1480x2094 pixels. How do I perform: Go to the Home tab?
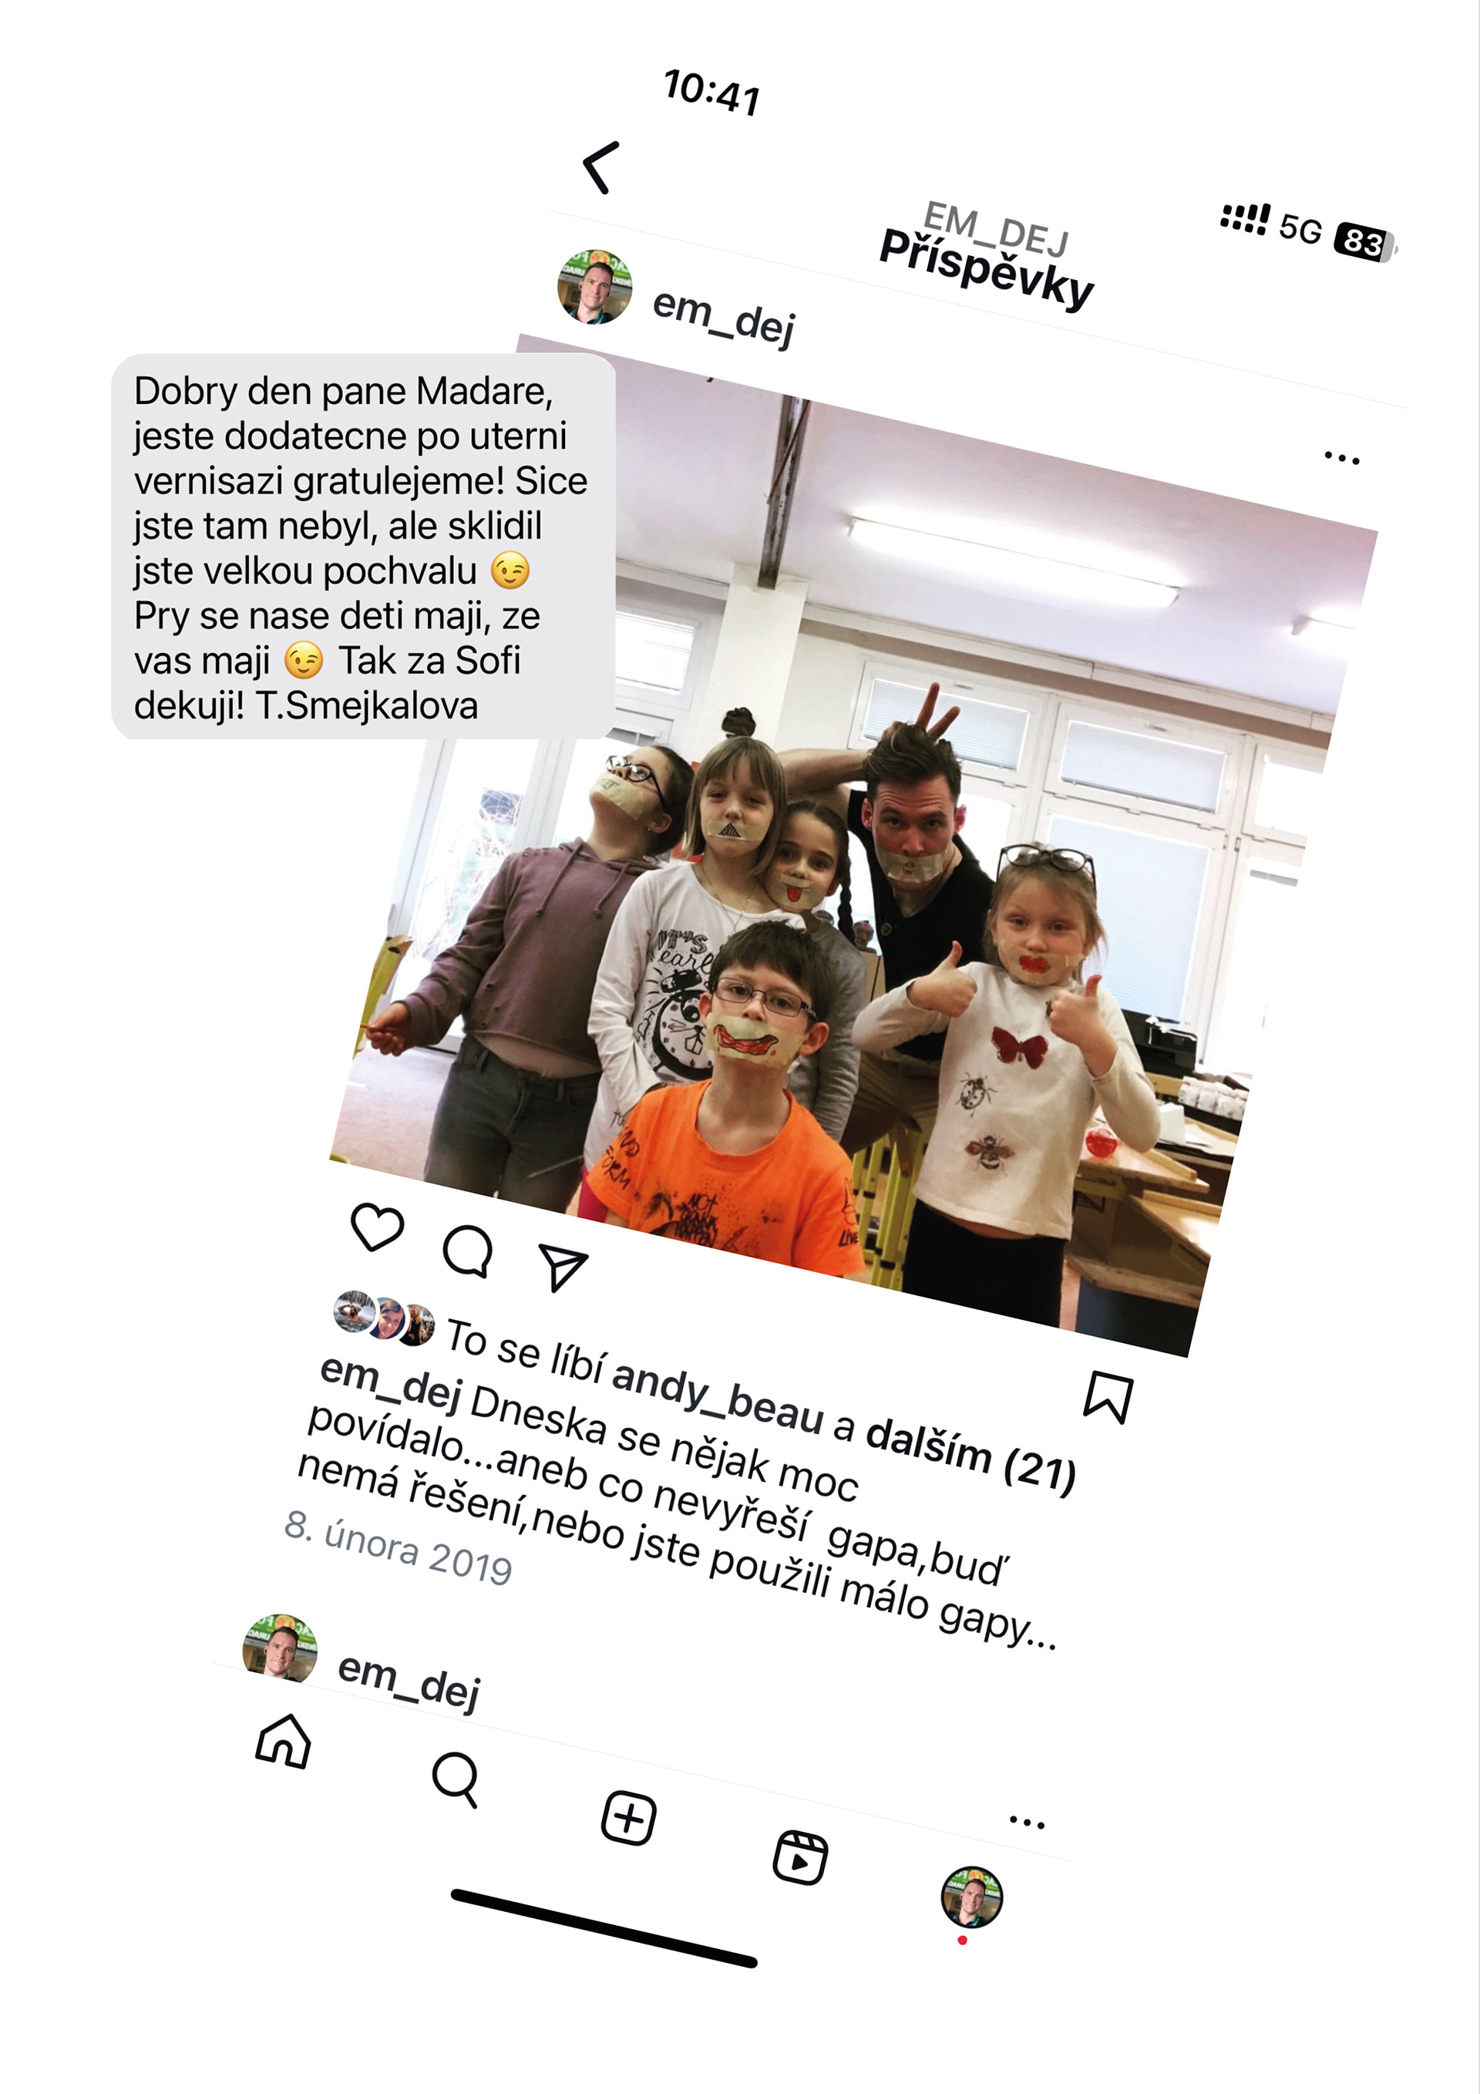pyautogui.click(x=283, y=1741)
